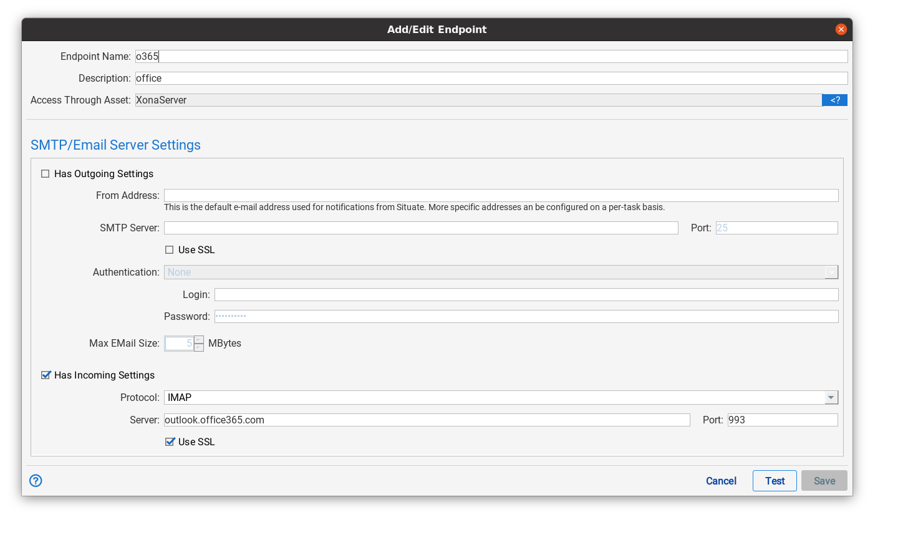Select the incoming Server address field
Screen dimensions: 903x540
(427, 420)
